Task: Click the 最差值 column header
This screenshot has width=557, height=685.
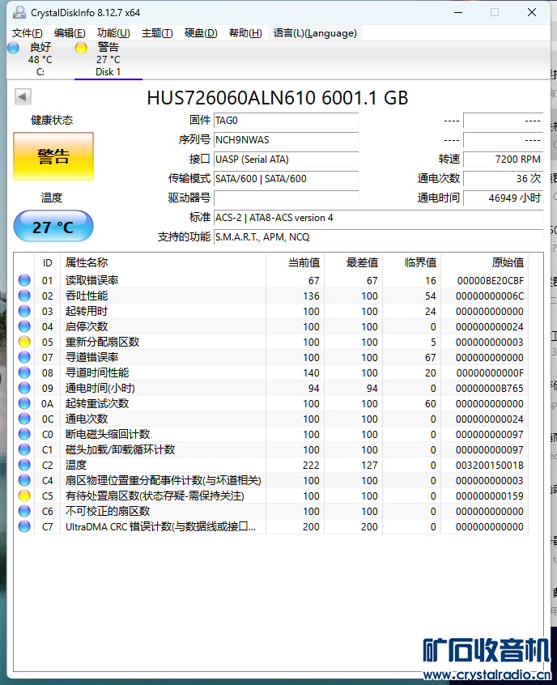Action: 354,262
